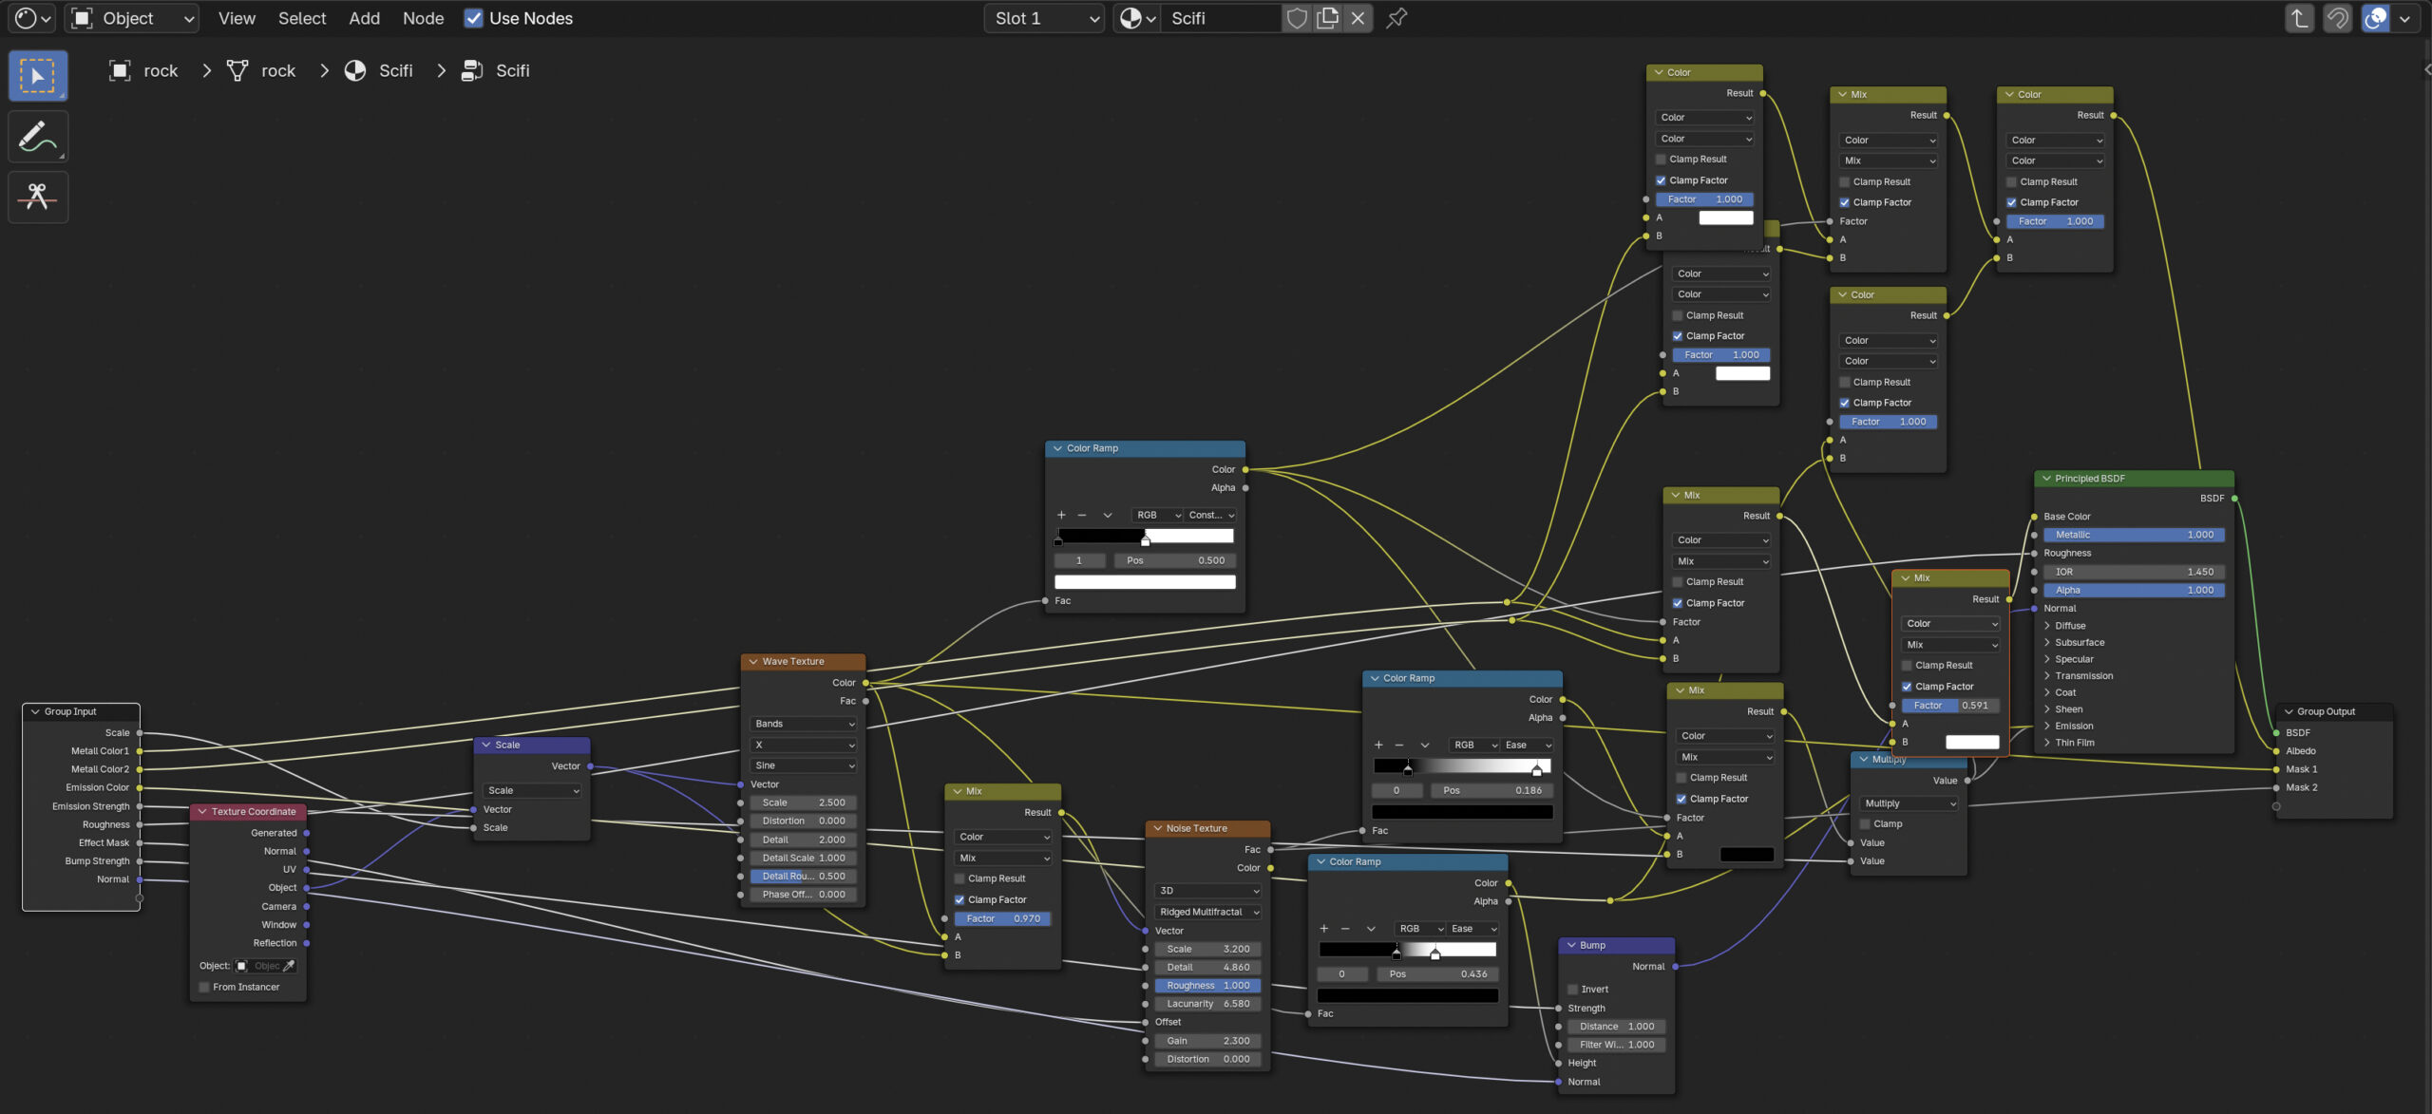Screen dimensions: 2432x1114
Task: Activate the Select Box tool
Action: click(38, 76)
